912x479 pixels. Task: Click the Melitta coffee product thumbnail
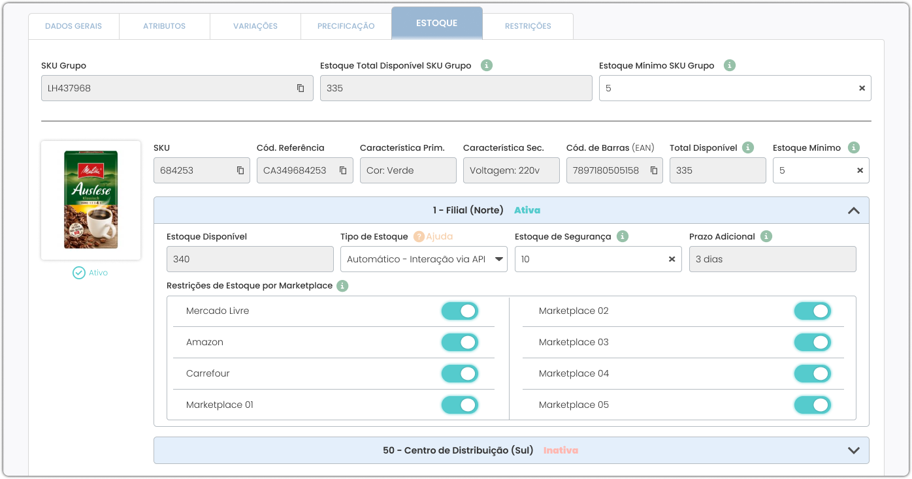point(91,200)
